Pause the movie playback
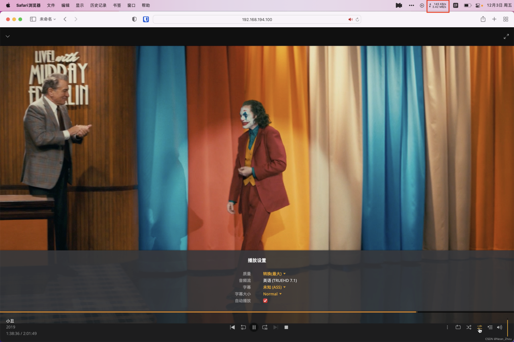This screenshot has width=514, height=342. (x=254, y=327)
